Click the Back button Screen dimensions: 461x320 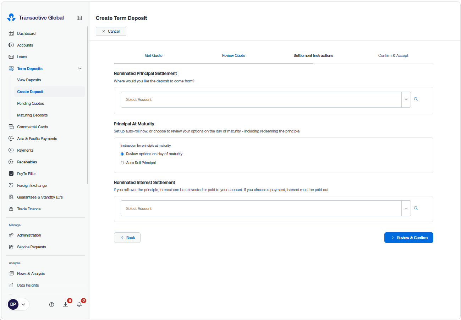click(127, 238)
